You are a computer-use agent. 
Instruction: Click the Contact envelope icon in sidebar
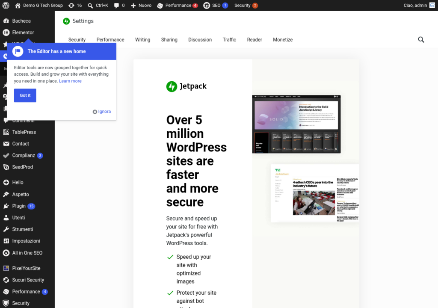tap(6, 144)
